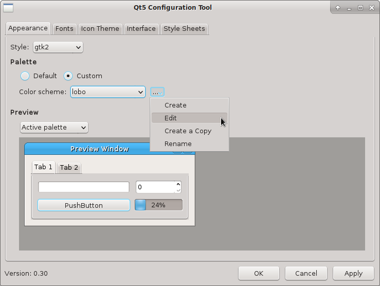
Task: Click the OK button
Action: 259,273
